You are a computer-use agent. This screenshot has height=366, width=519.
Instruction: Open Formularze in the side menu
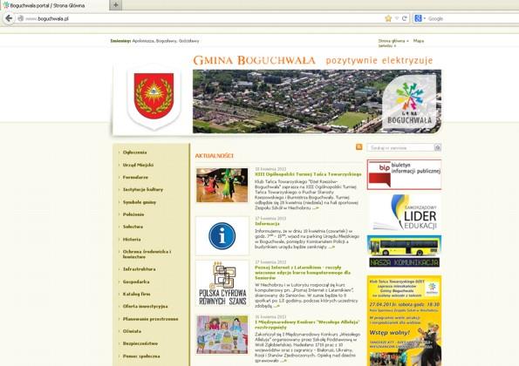(135, 177)
